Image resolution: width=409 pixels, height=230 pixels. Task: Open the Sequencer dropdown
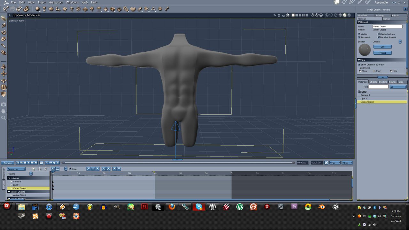17,169
